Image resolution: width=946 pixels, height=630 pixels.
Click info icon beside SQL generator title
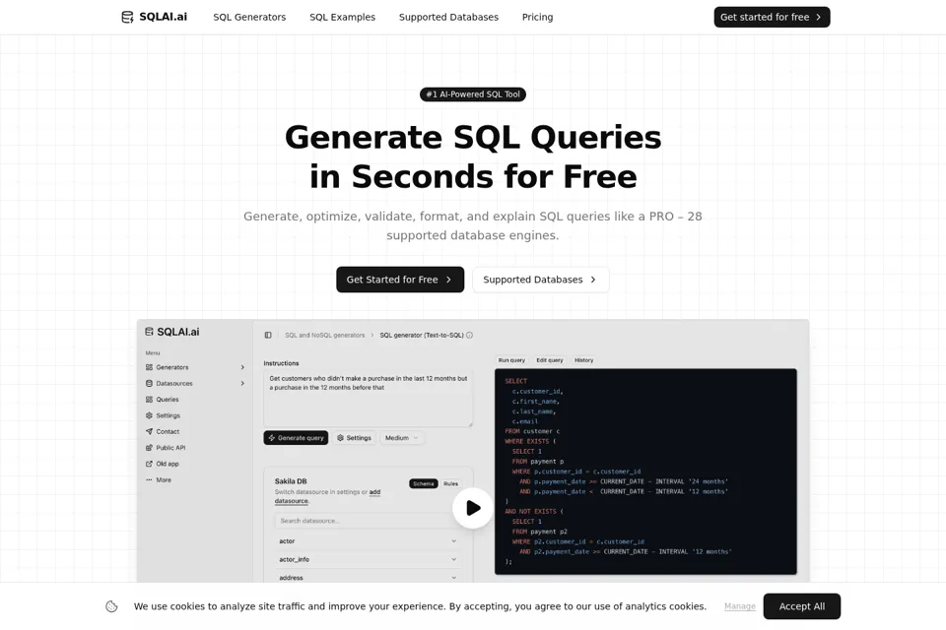point(469,336)
